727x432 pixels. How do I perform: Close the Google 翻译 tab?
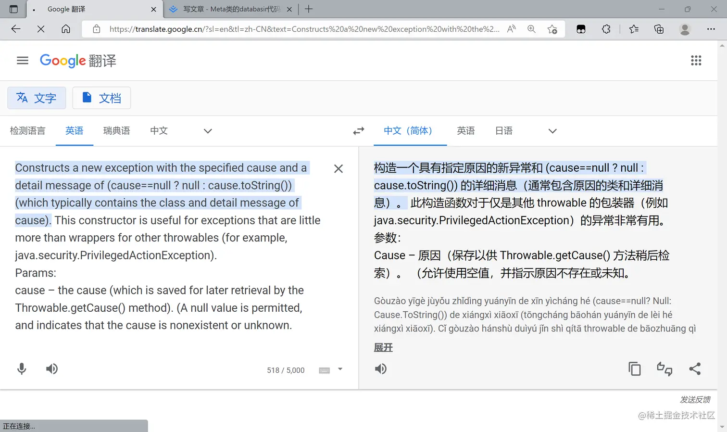(153, 9)
